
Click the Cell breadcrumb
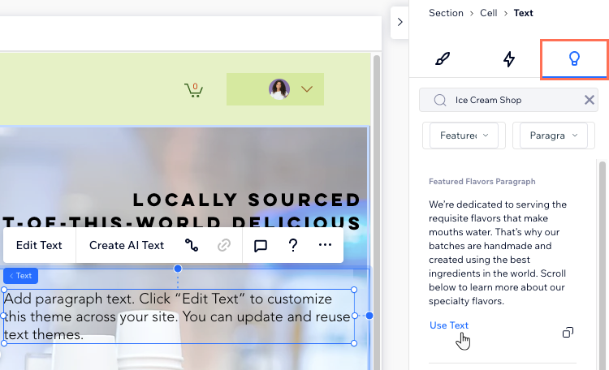tap(488, 13)
